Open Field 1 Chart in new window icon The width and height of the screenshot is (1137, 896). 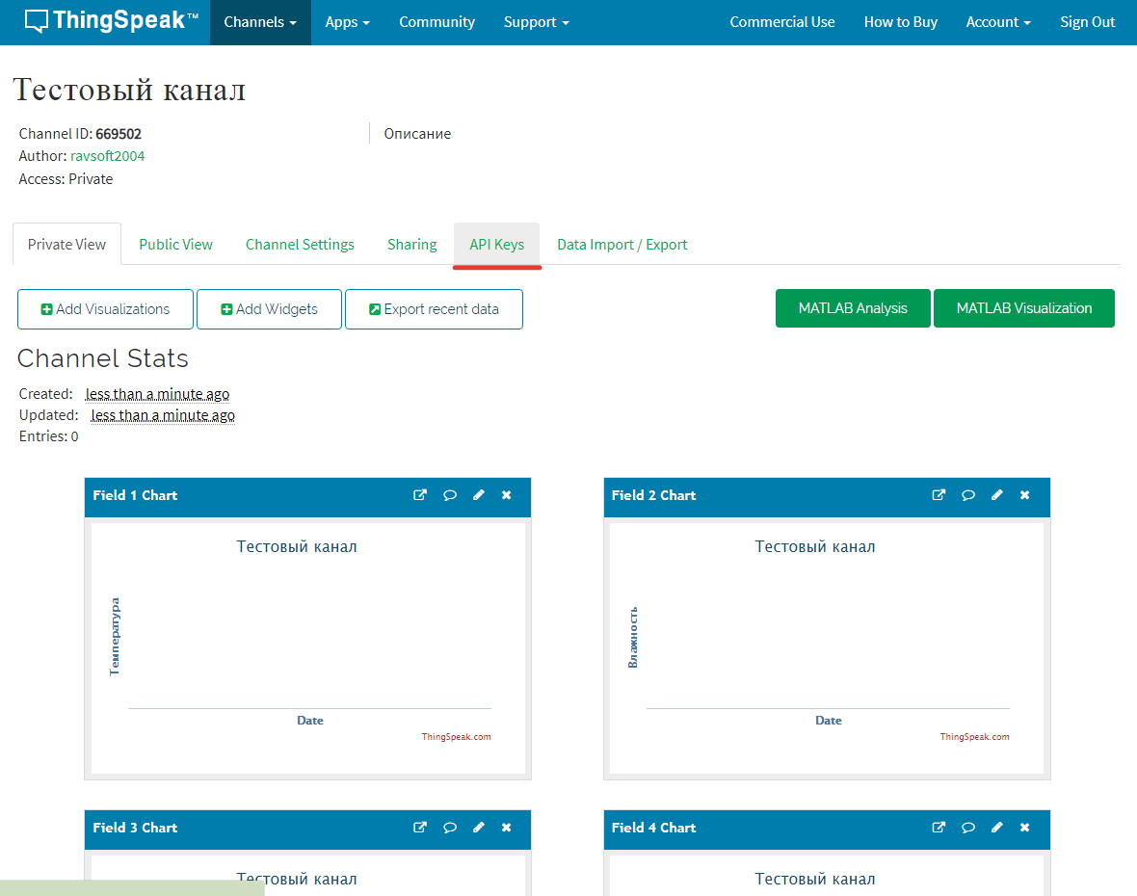[x=420, y=495]
